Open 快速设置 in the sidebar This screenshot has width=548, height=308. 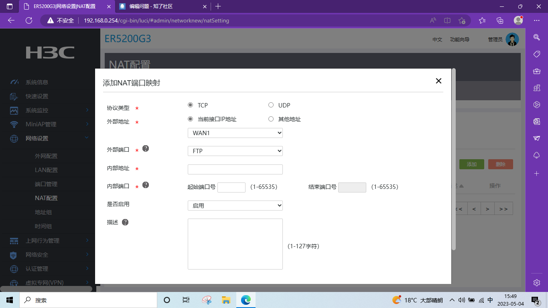37,96
